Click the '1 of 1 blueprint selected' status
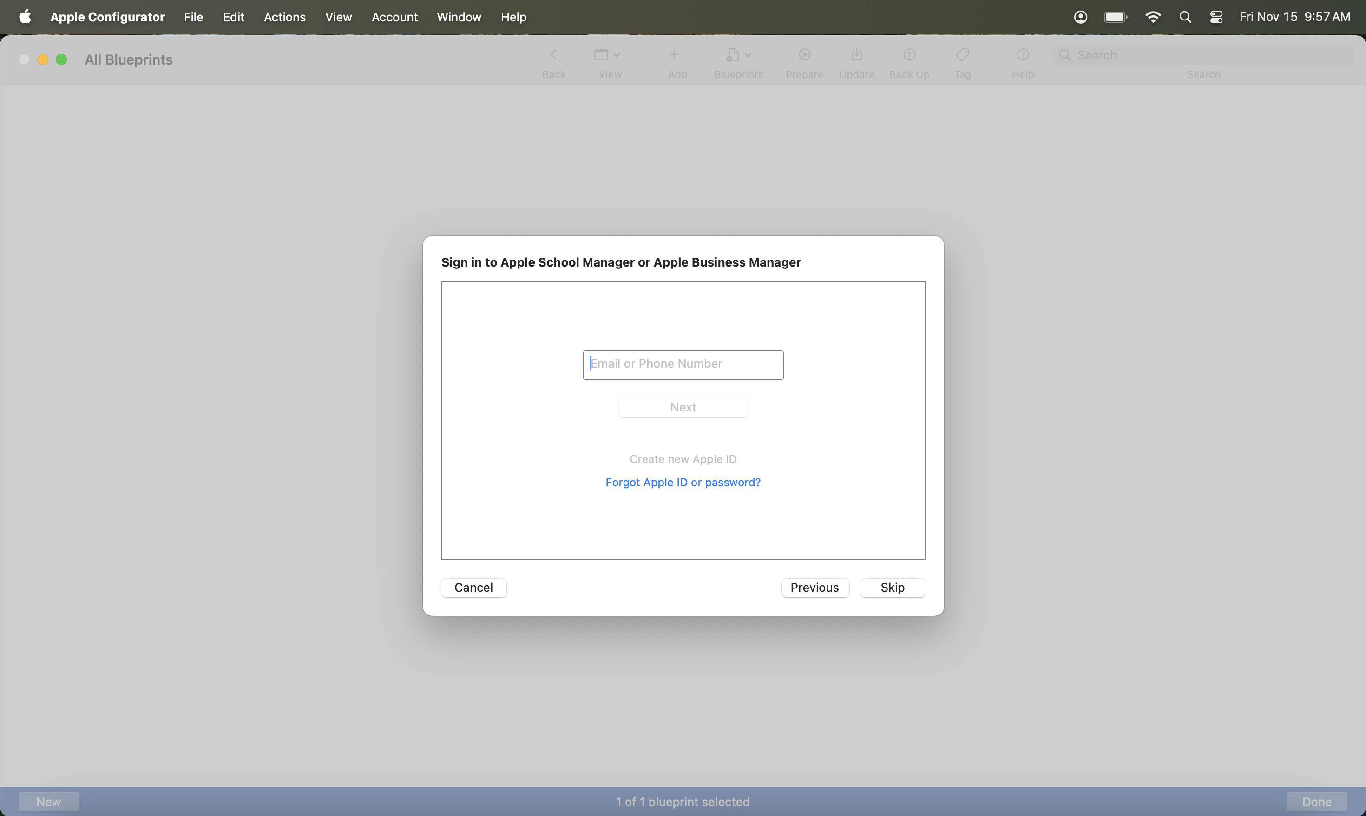1366x816 pixels. [683, 802]
